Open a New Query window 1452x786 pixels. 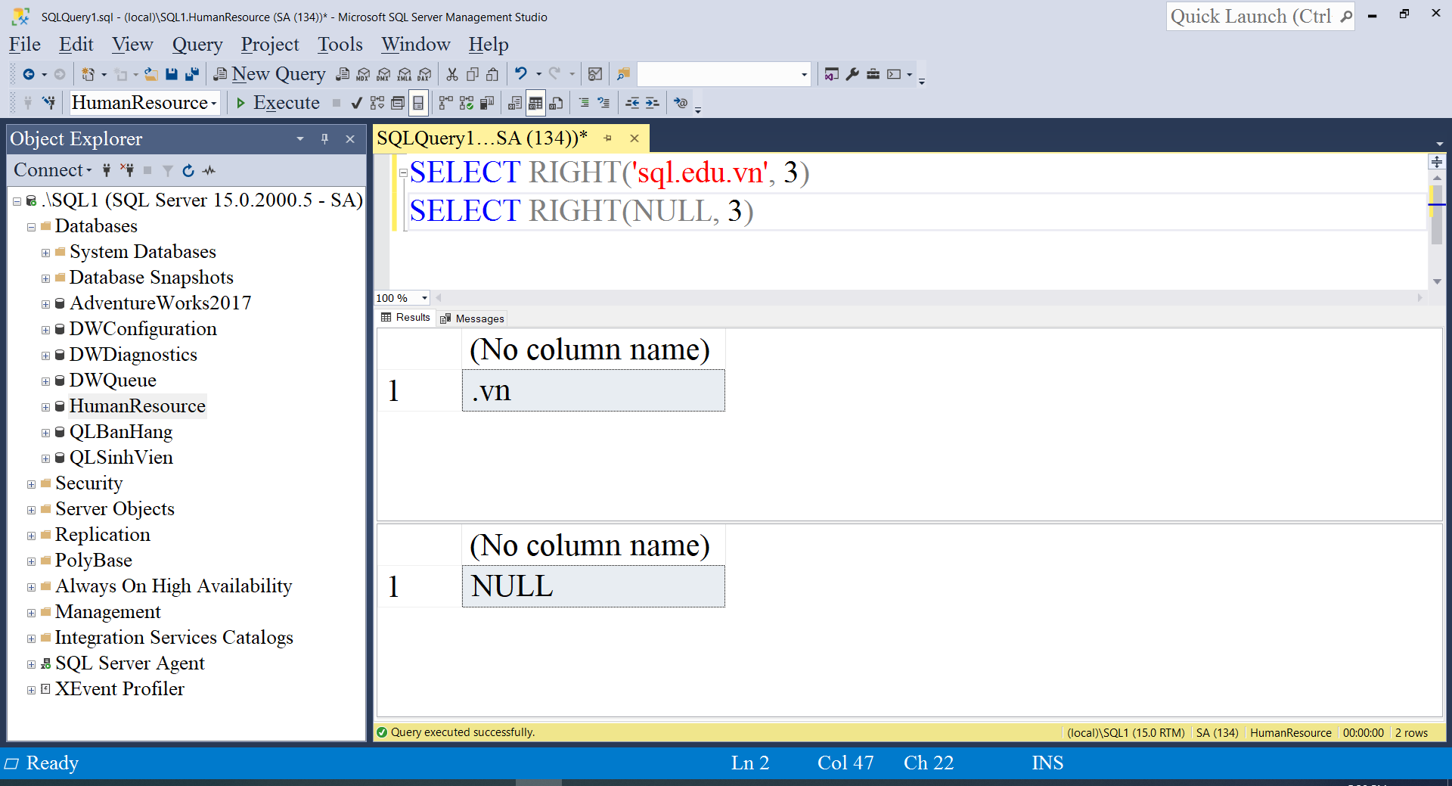[x=270, y=73]
